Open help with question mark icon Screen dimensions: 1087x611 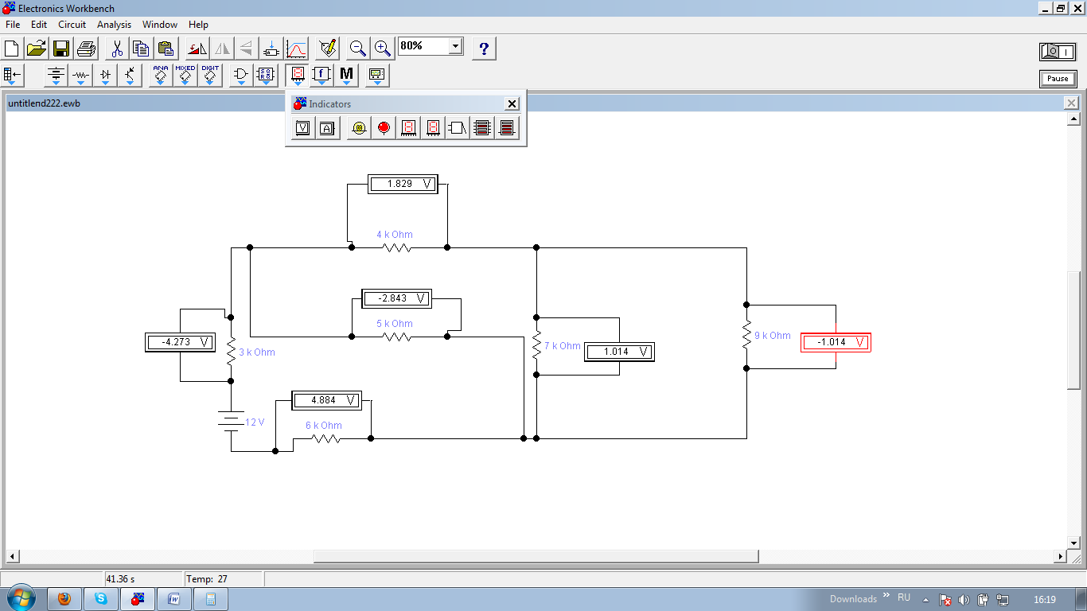[484, 49]
